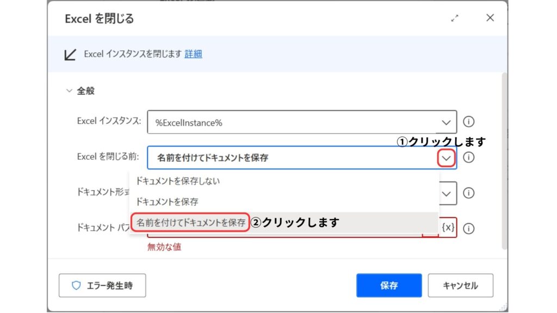The image size is (557, 313).
Task: Click the Excel を閉じる前 dropdown arrow
Action: pos(446,158)
